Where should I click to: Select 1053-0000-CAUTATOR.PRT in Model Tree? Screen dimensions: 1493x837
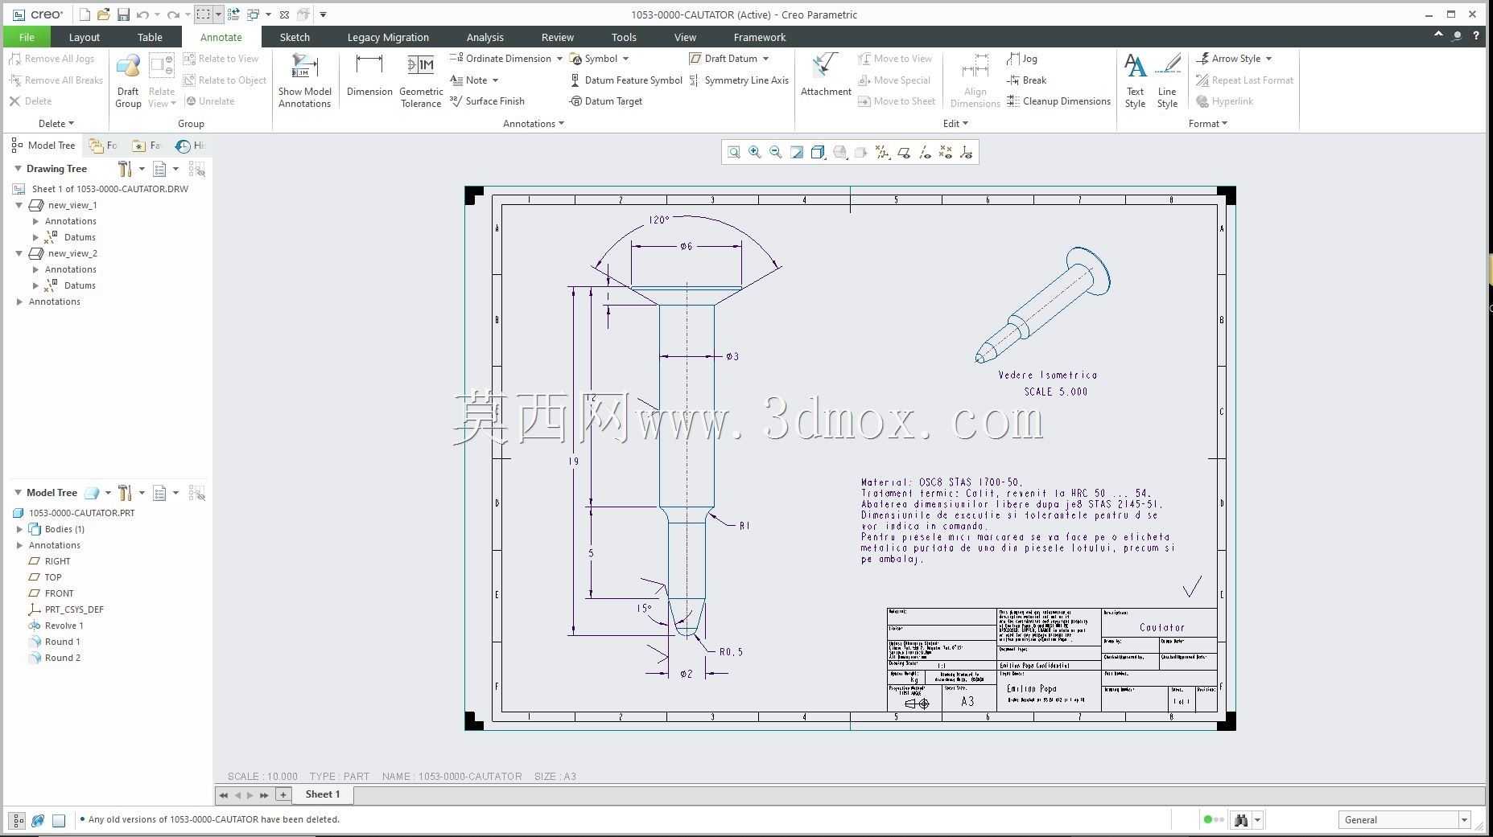click(x=74, y=513)
